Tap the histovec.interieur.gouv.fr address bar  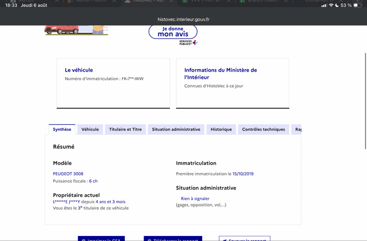coord(183,19)
